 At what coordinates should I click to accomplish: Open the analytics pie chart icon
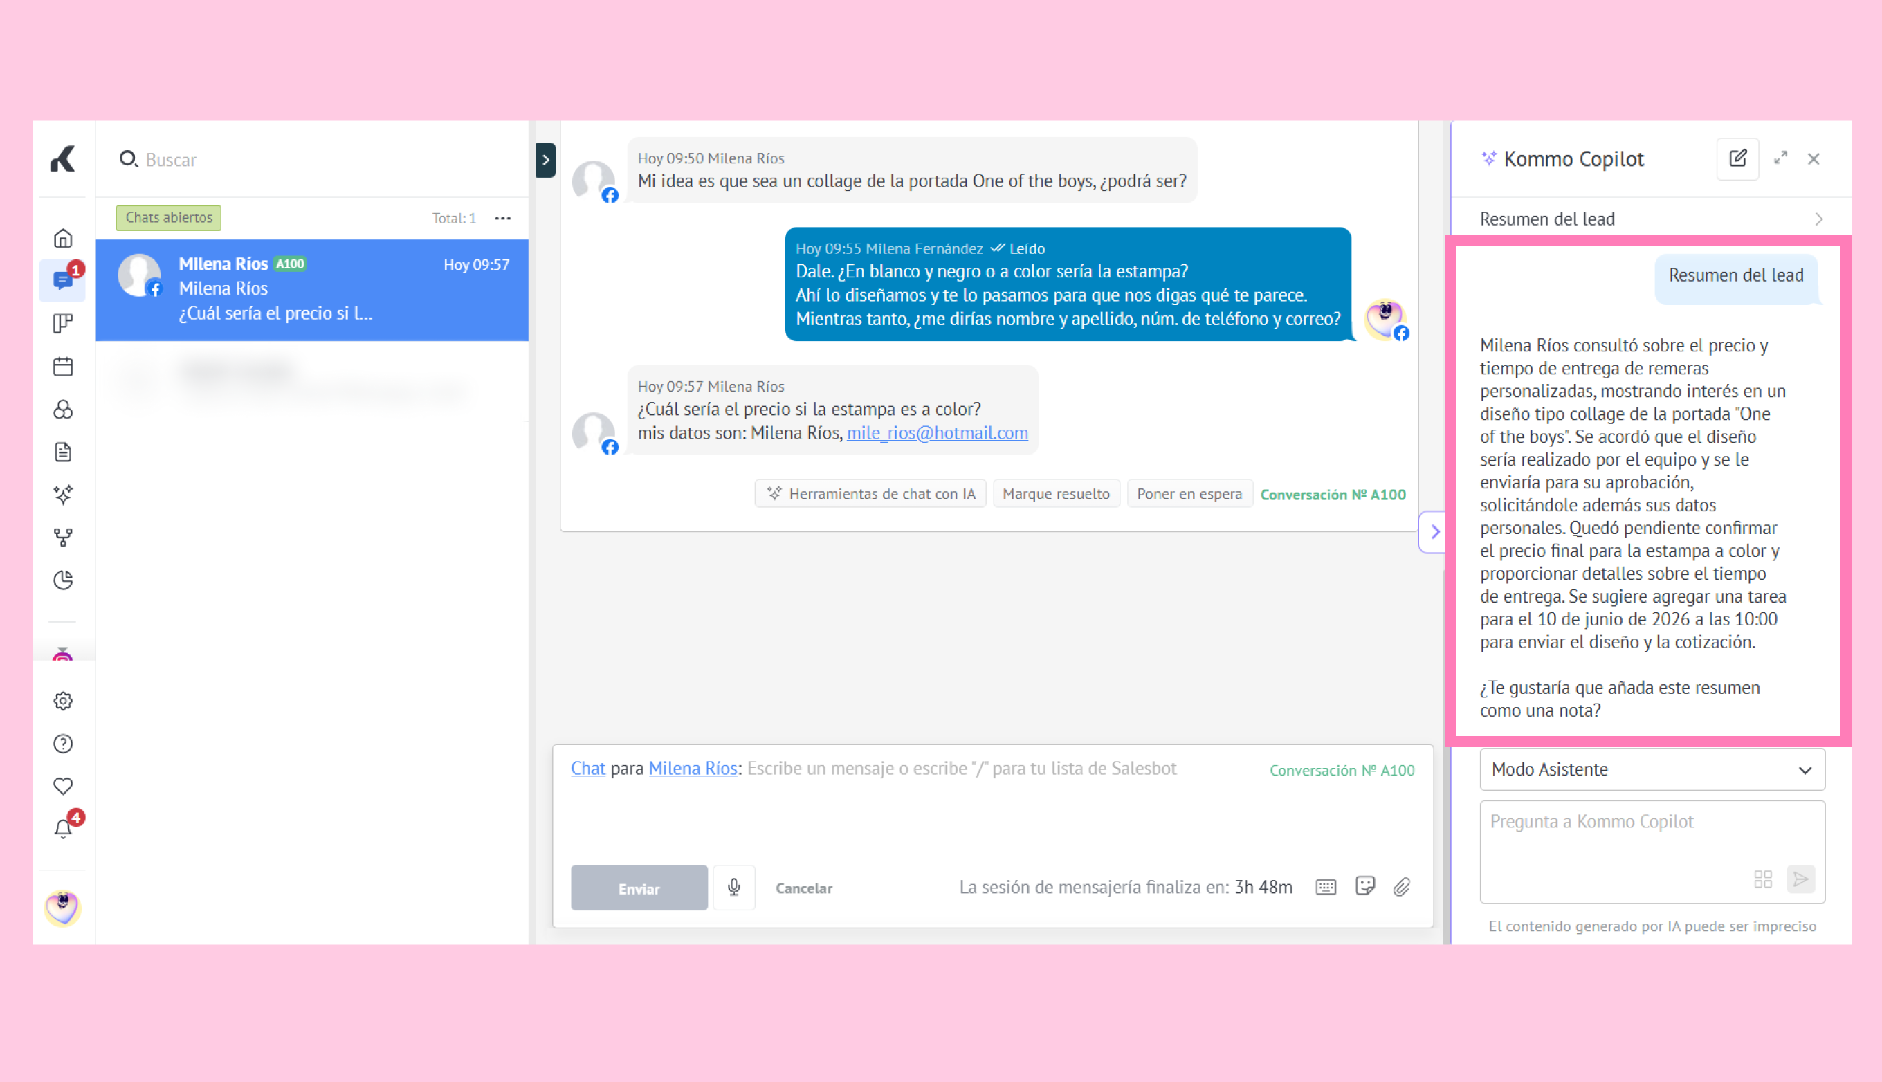click(x=63, y=580)
